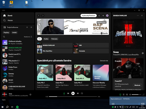Add Sosa to liked songs in player bar
This screenshot has width=146, height=109.
click(30, 94)
